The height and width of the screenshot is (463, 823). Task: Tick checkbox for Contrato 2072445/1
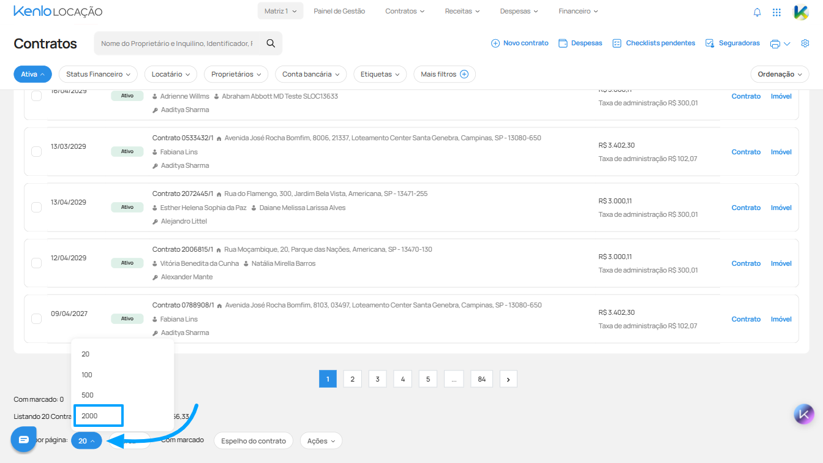(36, 207)
